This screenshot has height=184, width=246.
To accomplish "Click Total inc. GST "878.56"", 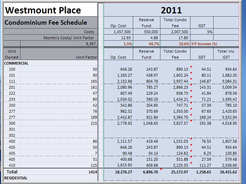I will 231,94.
